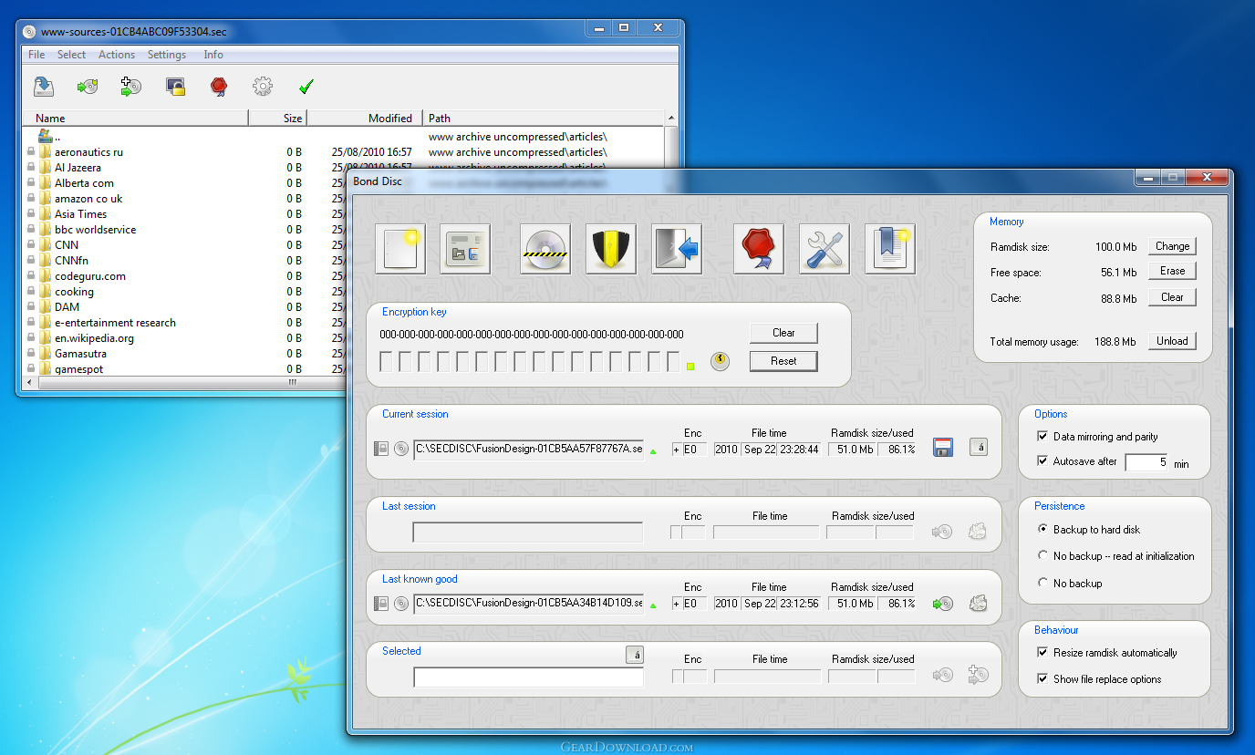1255x755 pixels.
Task: Toggle Resize ramdisk automatically checkbox
Action: [1042, 653]
